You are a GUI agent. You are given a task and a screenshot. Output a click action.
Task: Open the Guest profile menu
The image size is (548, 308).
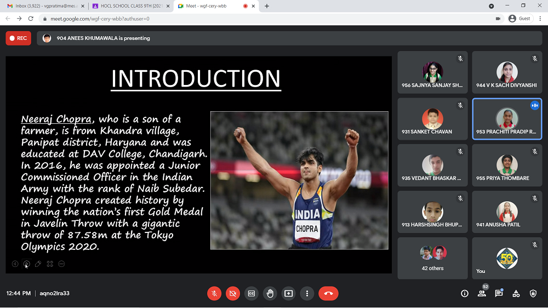pos(520,18)
